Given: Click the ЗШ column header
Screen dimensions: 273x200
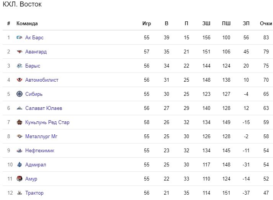Looking at the screenshot, I should 206,23.
